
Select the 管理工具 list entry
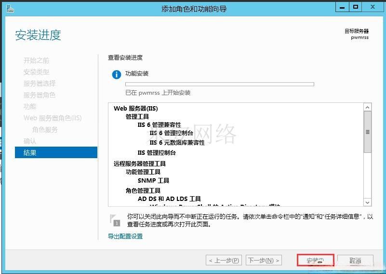(x=137, y=117)
